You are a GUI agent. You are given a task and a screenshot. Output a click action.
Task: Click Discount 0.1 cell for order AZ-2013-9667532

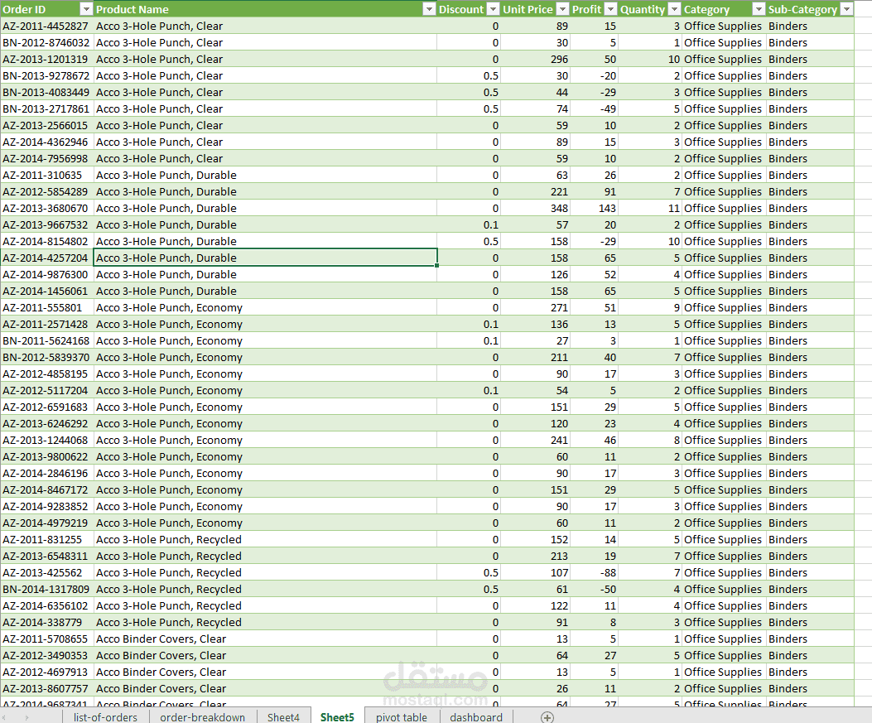[468, 224]
